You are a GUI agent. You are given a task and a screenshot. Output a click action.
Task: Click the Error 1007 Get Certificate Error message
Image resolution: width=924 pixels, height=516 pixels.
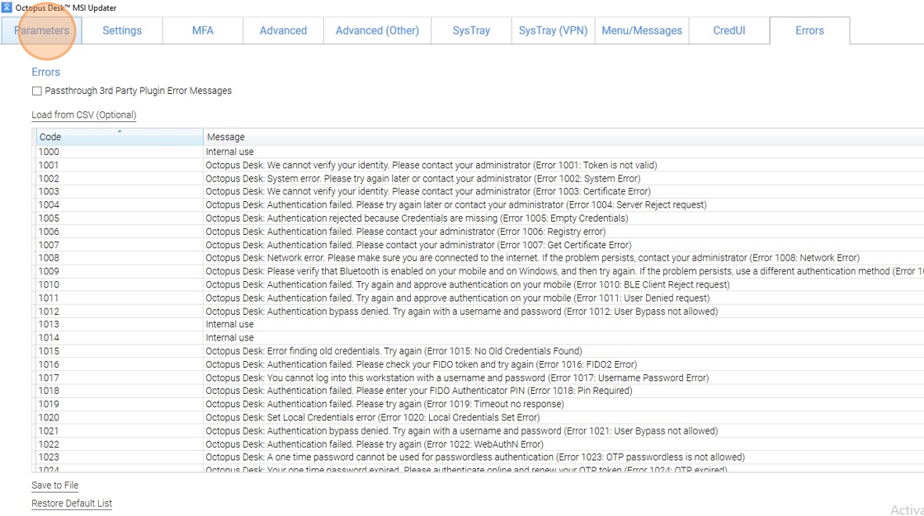(418, 245)
